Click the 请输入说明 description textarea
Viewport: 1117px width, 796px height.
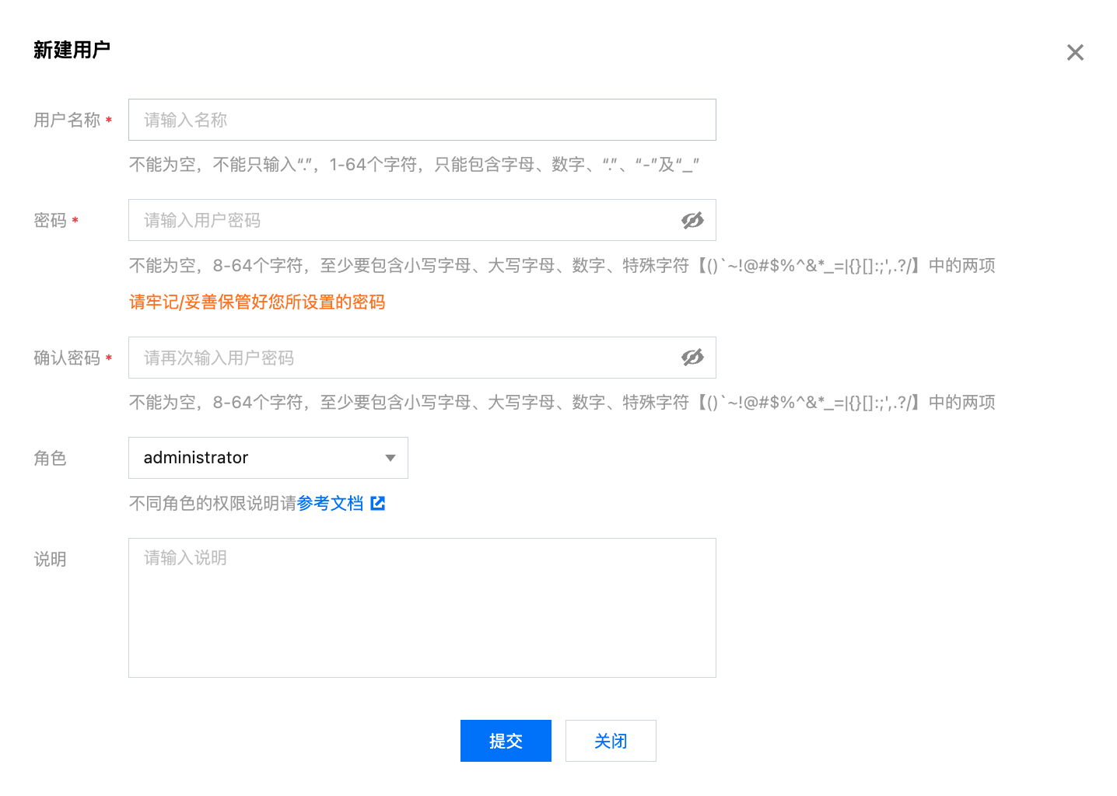(422, 608)
